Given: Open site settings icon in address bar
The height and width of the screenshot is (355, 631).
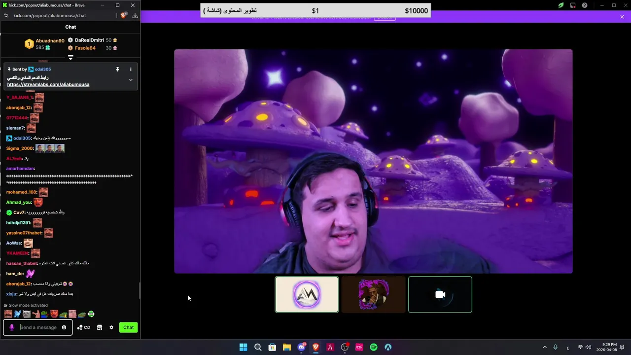Looking at the screenshot, I should pyautogui.click(x=6, y=15).
